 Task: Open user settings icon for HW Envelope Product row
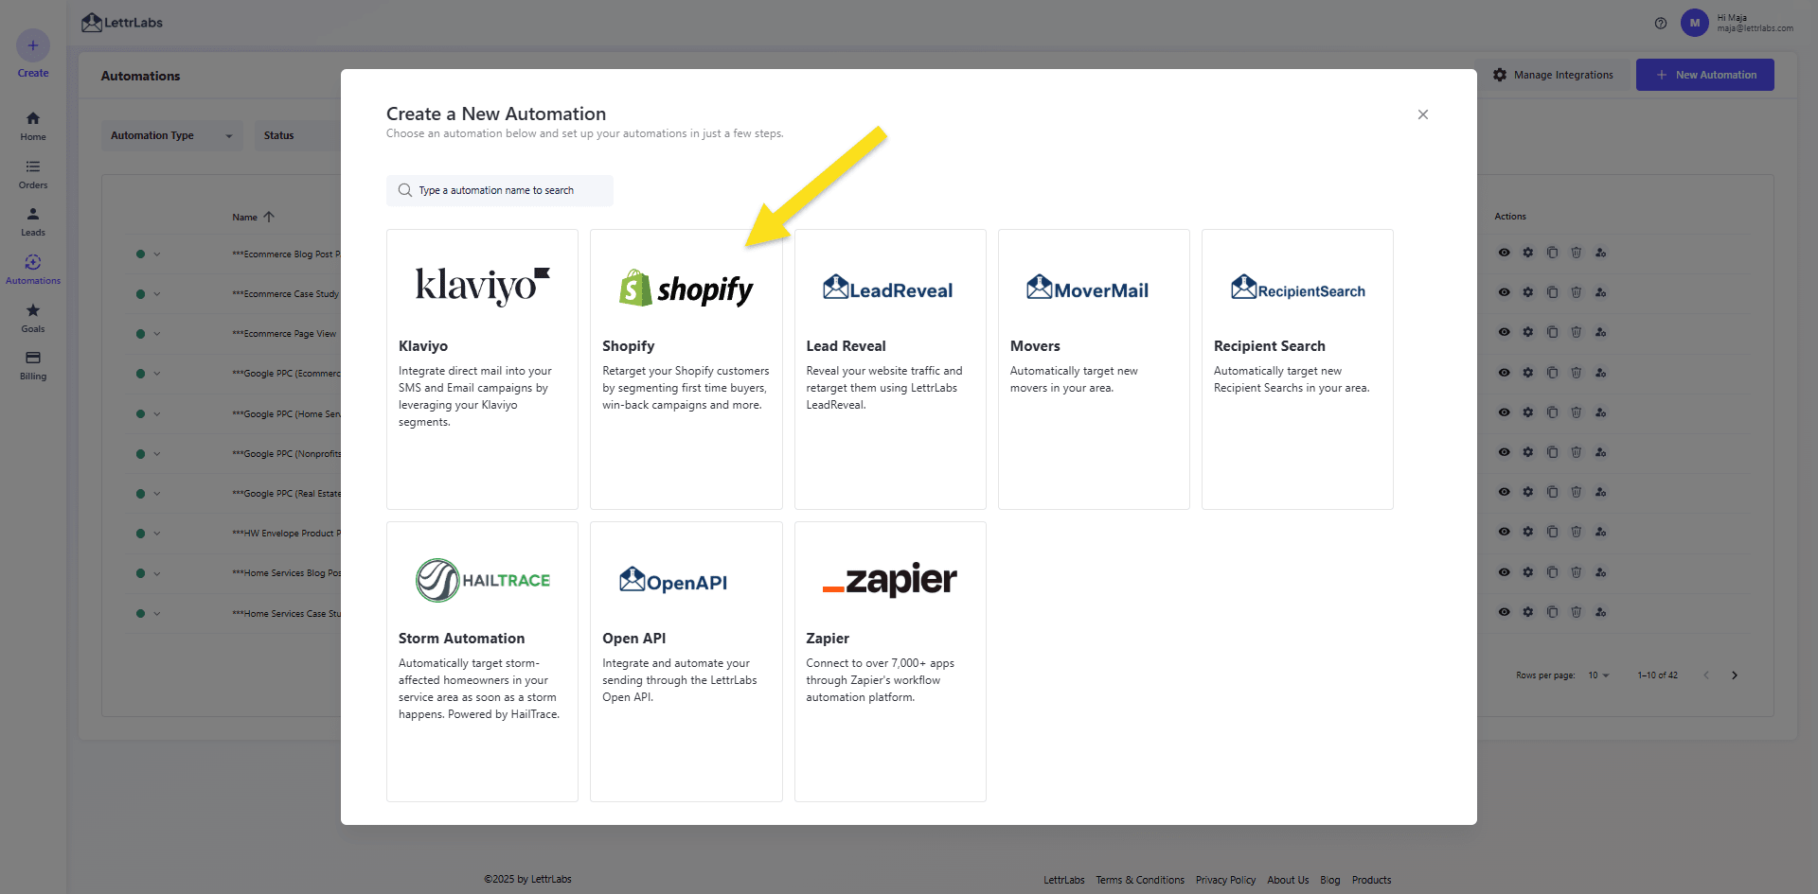tap(1601, 532)
